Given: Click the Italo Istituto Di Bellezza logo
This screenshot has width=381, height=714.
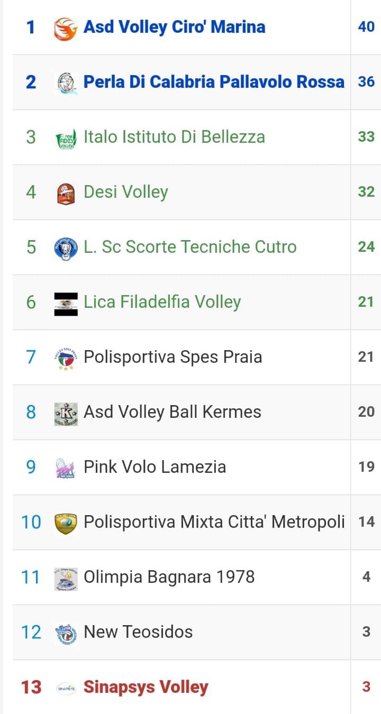Looking at the screenshot, I should (x=66, y=138).
